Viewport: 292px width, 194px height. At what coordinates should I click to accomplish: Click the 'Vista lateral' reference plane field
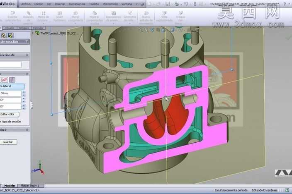[12, 86]
